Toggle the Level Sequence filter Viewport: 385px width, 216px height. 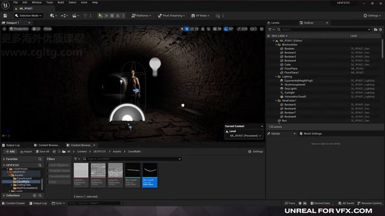click(59, 166)
